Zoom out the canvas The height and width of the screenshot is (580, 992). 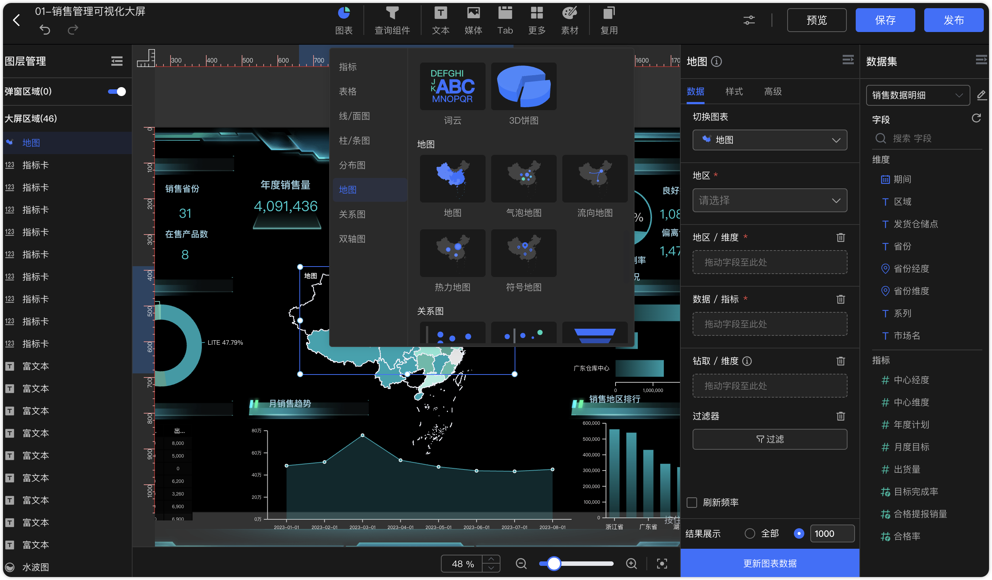point(521,564)
